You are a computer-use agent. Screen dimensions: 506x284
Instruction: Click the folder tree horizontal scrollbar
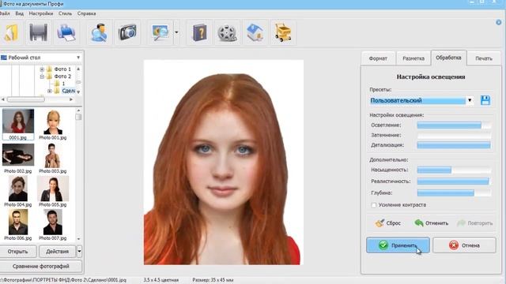pos(37,99)
